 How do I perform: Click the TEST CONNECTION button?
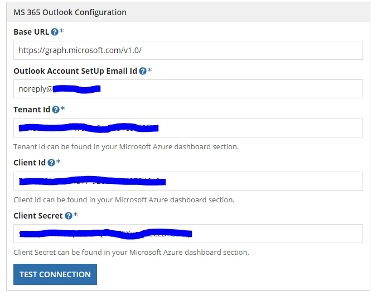pos(55,274)
